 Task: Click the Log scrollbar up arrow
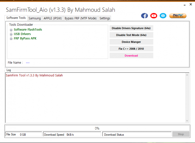(x=187, y=75)
